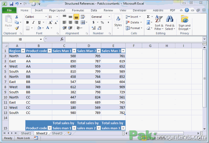209x143 pixels.
Task: Click the AutoSum sigma icon
Action: 148,17
